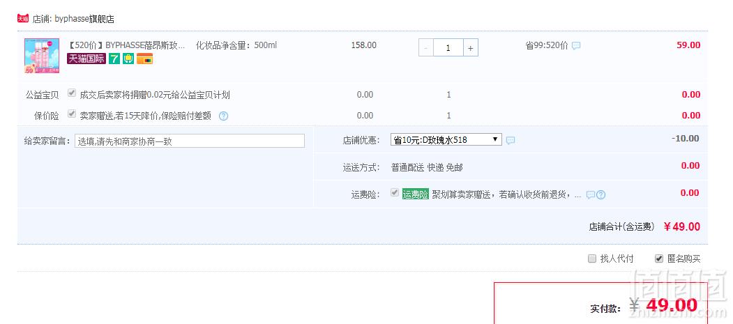The height and width of the screenshot is (324, 733).
Task: Toggle the 保价险 price protection checkbox
Action: (x=72, y=114)
